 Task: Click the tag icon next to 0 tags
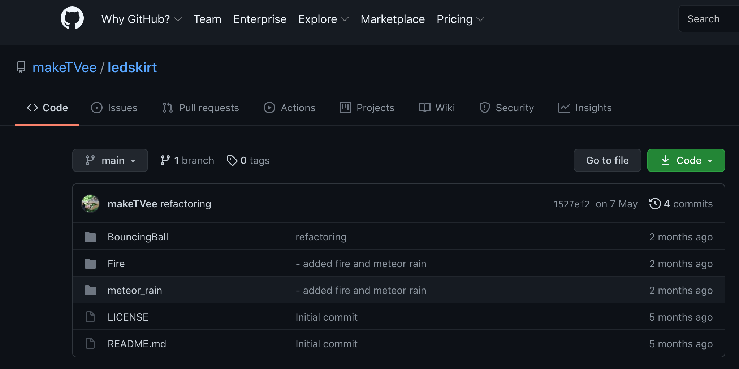click(232, 160)
